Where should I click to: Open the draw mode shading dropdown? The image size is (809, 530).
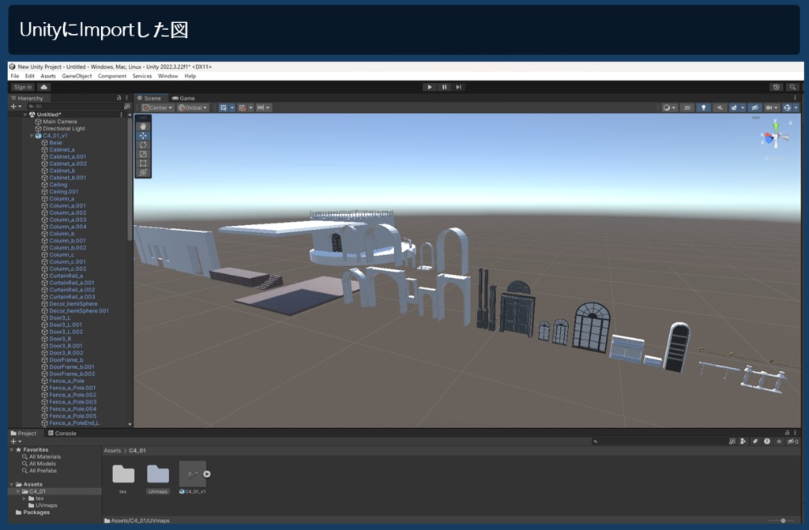(669, 107)
